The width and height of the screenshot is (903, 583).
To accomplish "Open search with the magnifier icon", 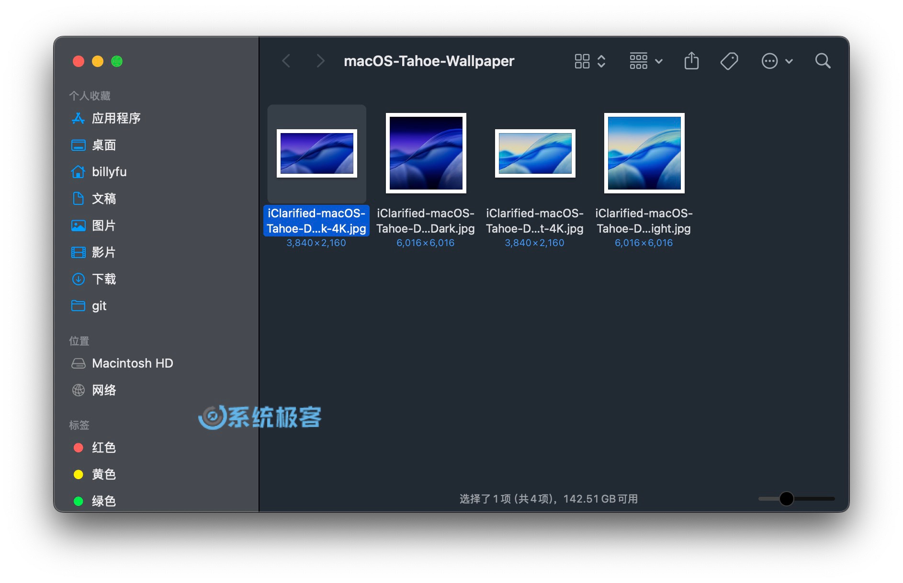I will (823, 61).
